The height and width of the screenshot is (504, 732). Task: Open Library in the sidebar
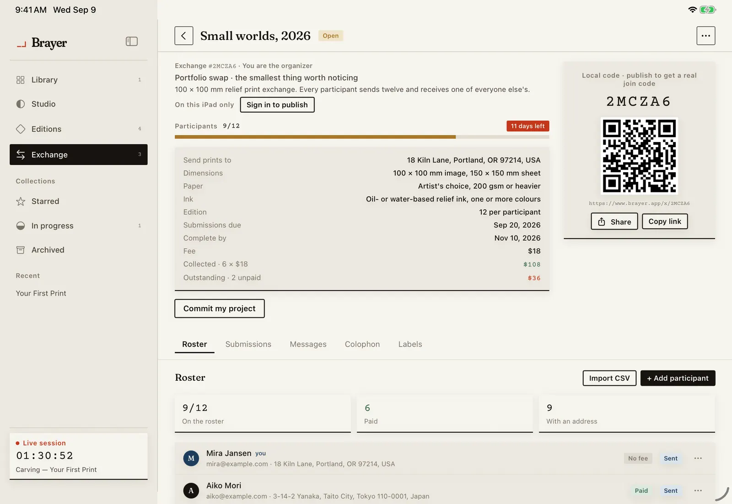coord(79,80)
